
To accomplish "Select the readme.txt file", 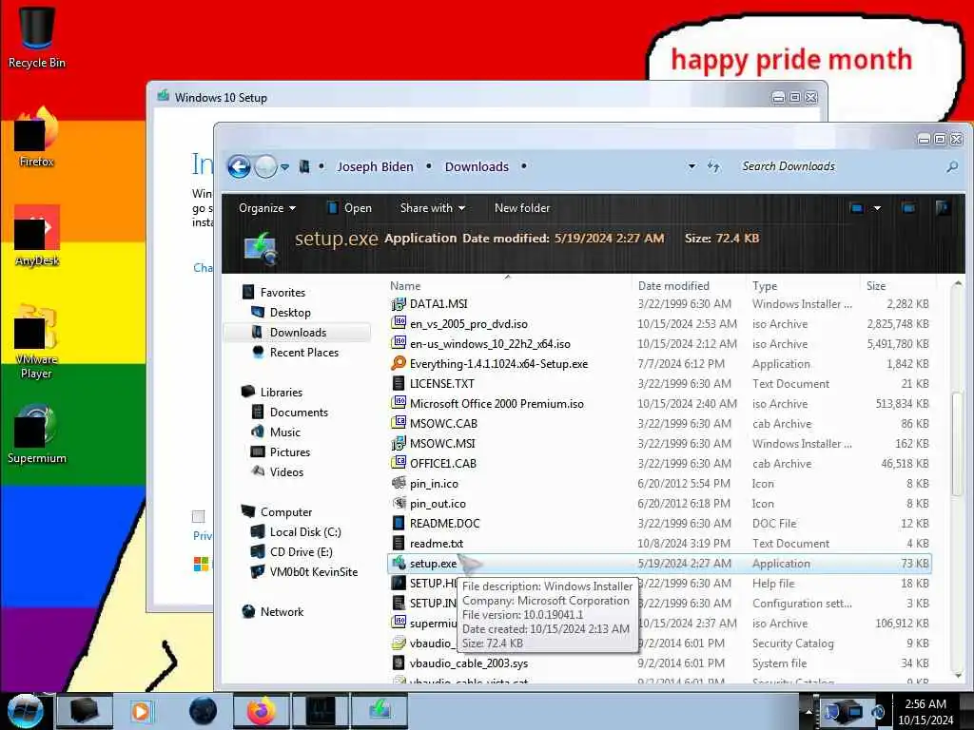I will pos(436,543).
